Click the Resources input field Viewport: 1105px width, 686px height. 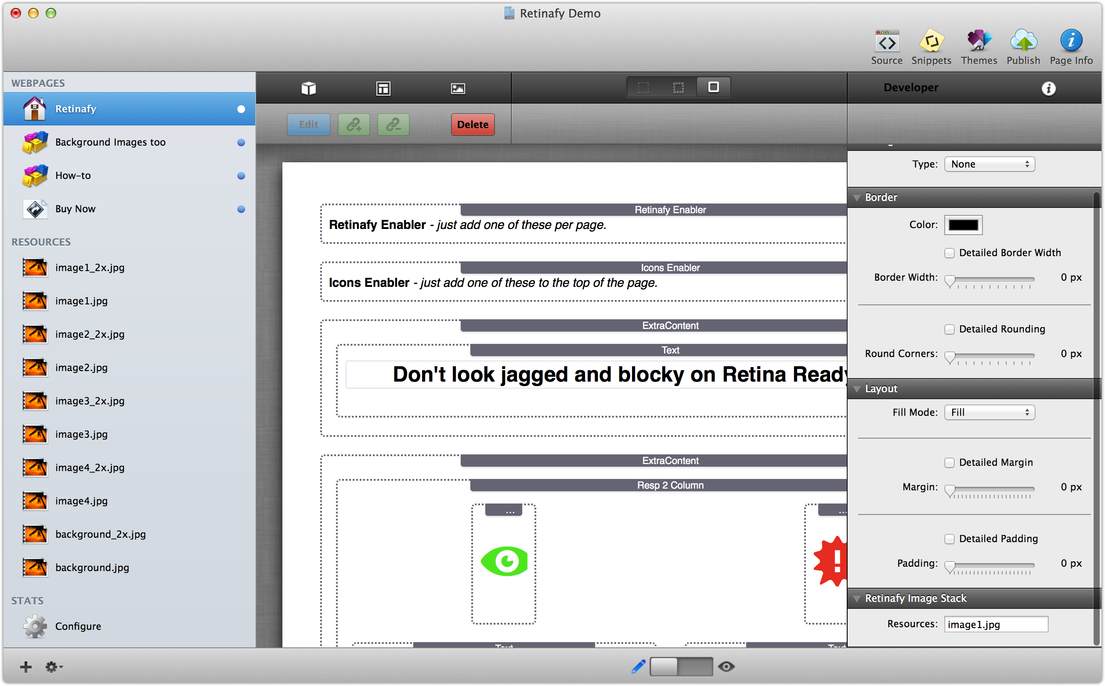tap(996, 624)
